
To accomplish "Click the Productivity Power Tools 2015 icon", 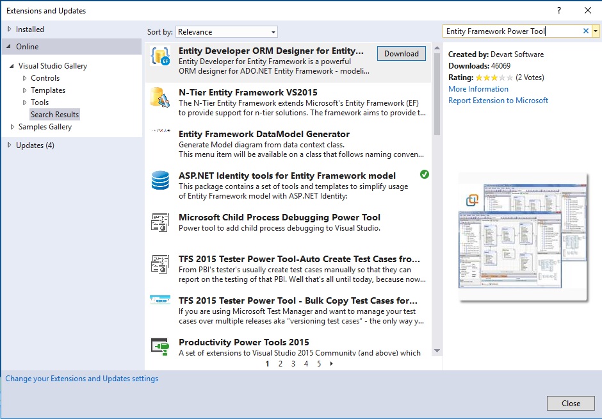I will click(160, 347).
